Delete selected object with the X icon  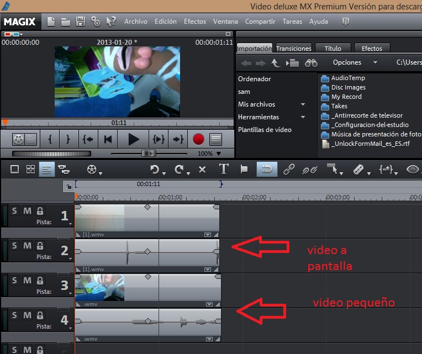[x=202, y=170]
